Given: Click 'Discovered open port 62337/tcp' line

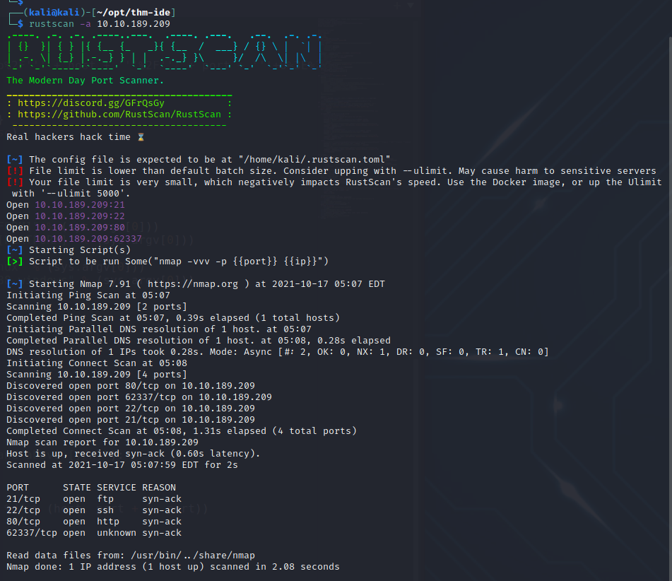Looking at the screenshot, I should [139, 397].
